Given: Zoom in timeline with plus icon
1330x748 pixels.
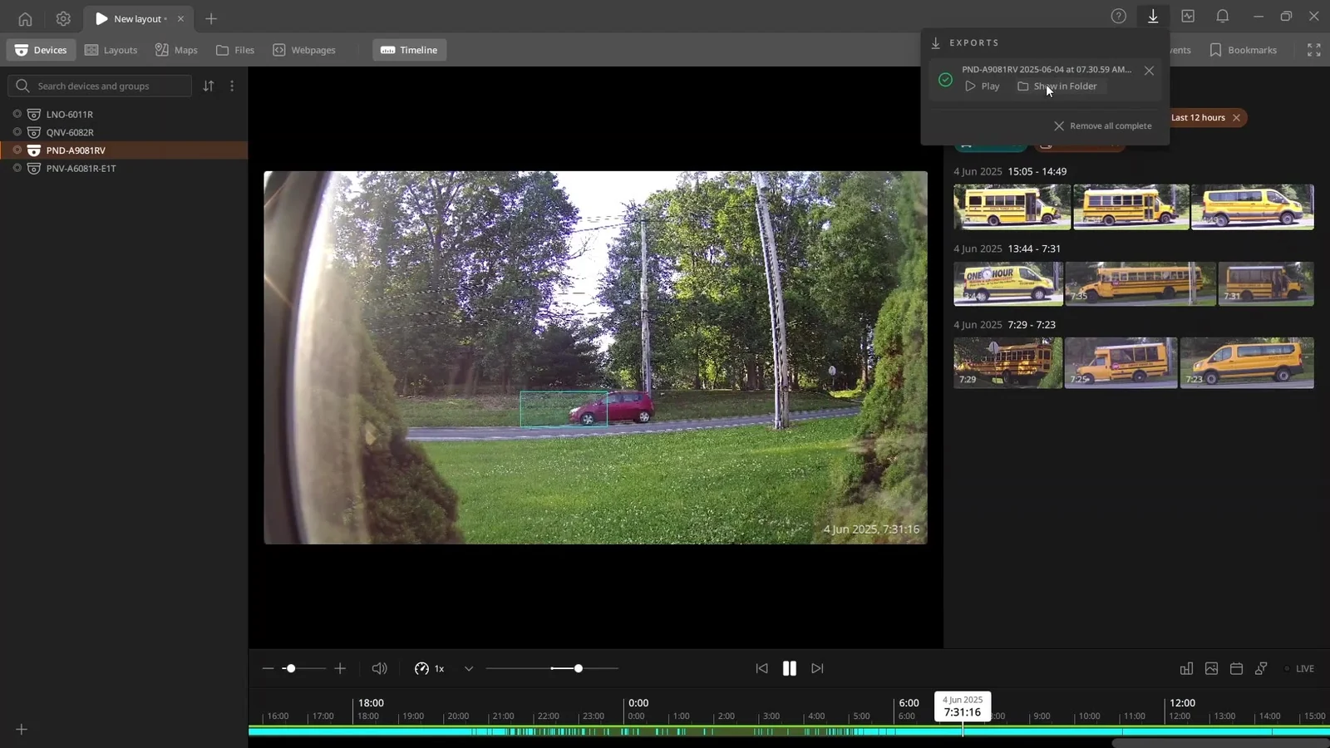Looking at the screenshot, I should (340, 668).
